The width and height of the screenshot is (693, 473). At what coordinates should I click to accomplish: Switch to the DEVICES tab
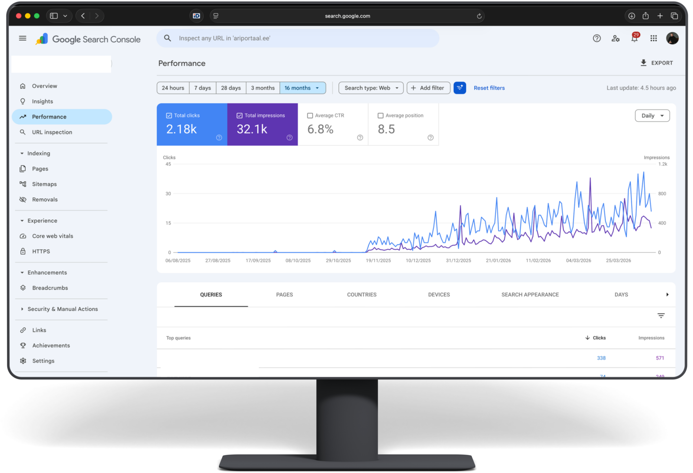439,294
